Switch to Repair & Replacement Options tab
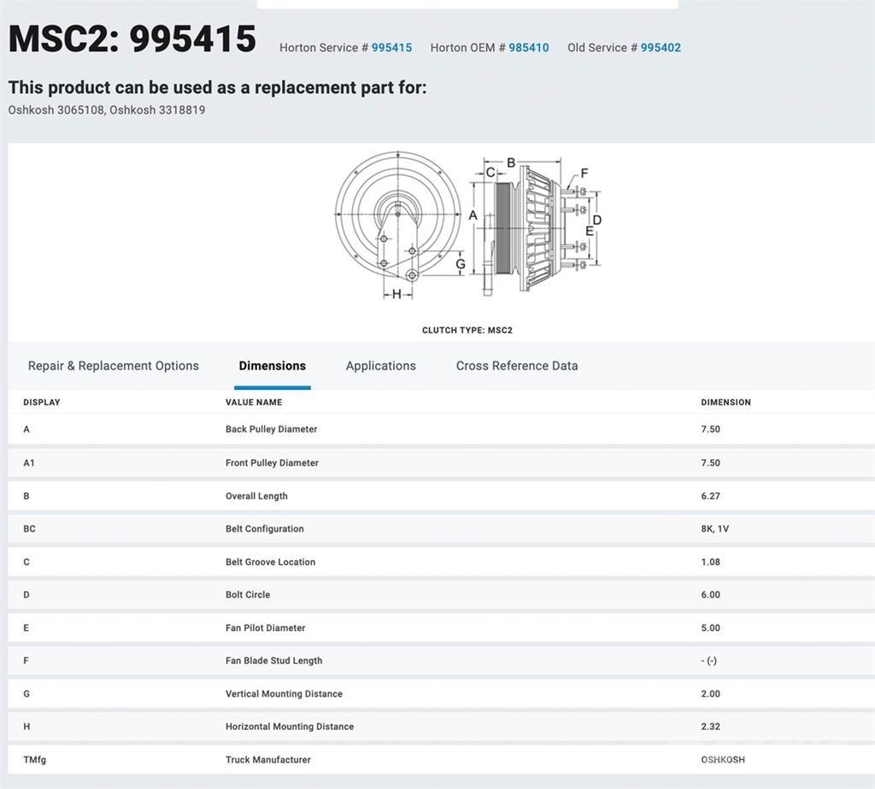Image resolution: width=875 pixels, height=789 pixels. [x=114, y=366]
